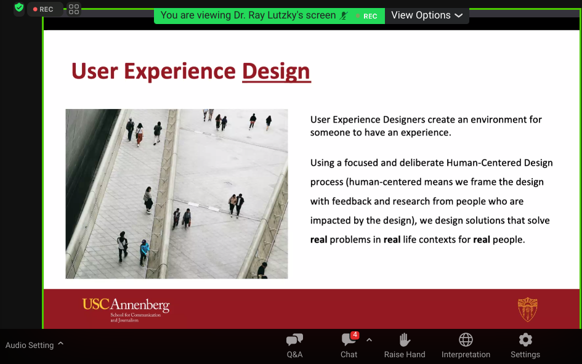Expand the View Options dropdown

[x=427, y=15]
